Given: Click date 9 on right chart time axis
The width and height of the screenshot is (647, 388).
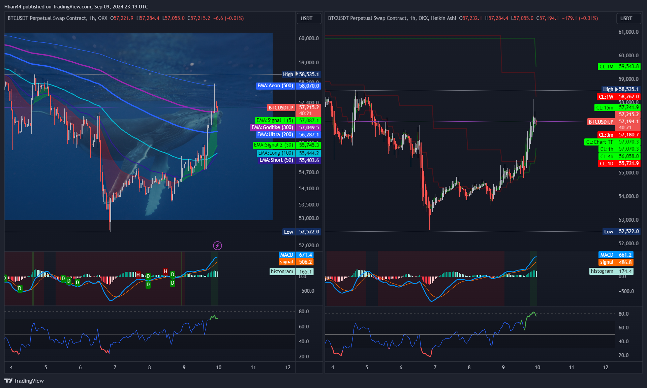Looking at the screenshot, I should pos(503,367).
